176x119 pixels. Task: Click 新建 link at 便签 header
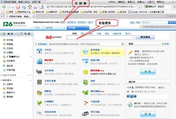[x=165, y=44]
